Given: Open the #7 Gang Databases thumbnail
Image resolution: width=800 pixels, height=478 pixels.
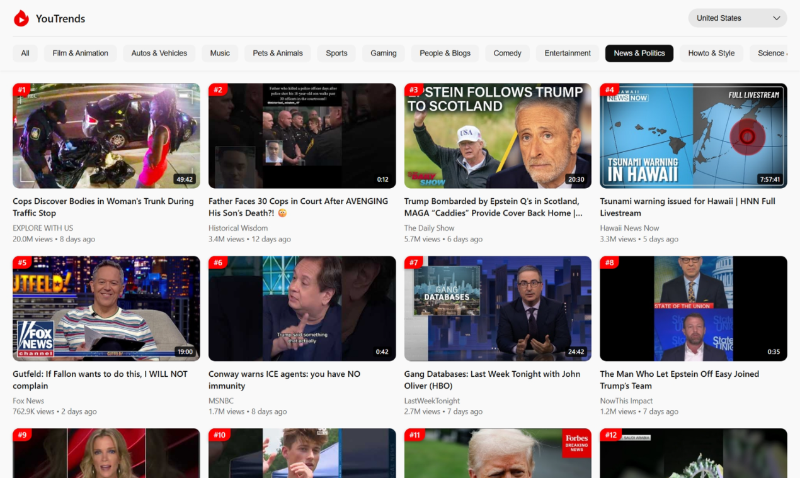Looking at the screenshot, I should coord(498,308).
